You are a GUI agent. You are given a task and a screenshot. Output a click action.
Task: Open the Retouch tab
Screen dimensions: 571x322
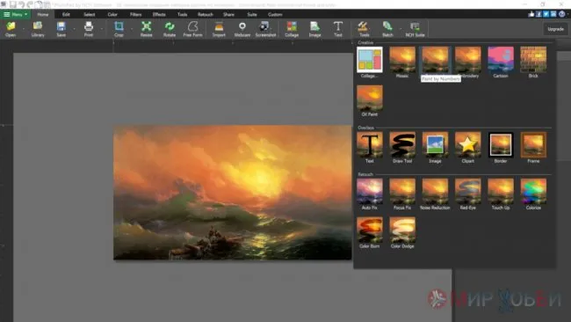(206, 15)
